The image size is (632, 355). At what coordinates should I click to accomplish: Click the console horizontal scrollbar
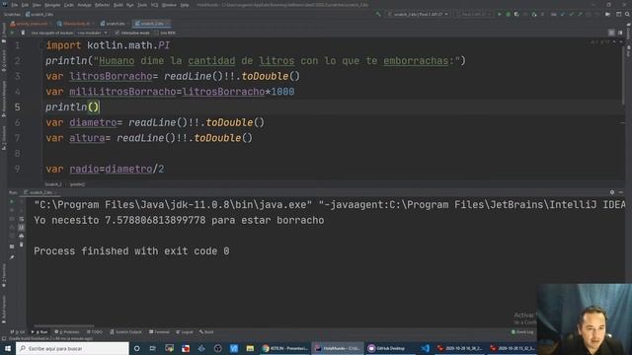(63, 325)
